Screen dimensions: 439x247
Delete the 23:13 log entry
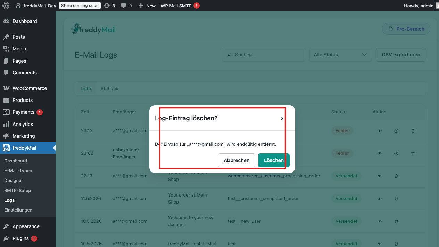tap(413, 131)
